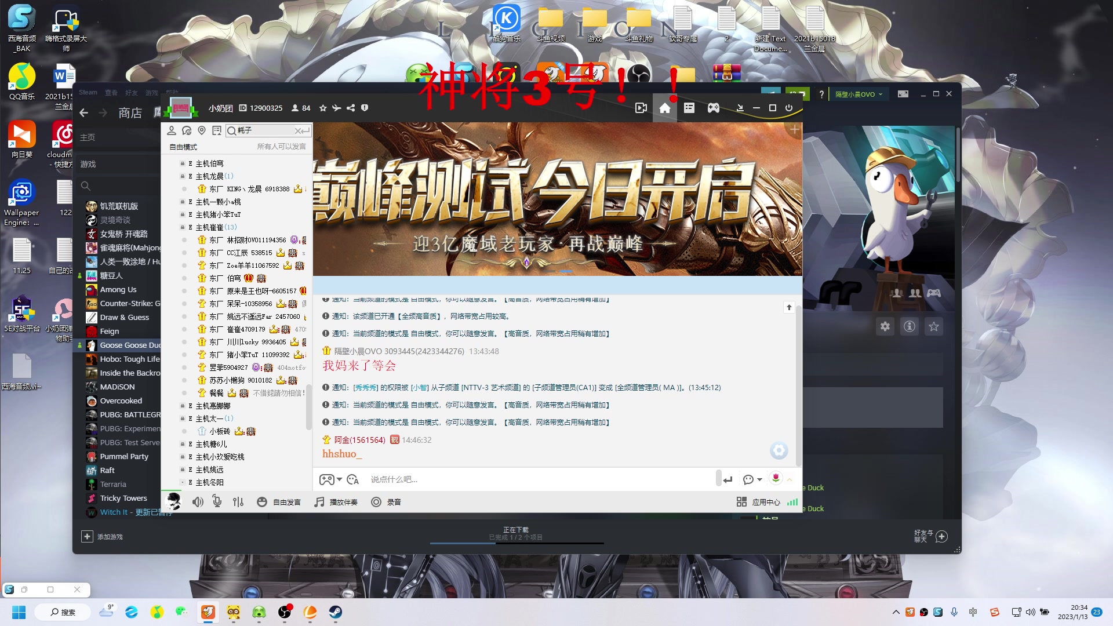Open QQ音乐 desktop shortcut
Image resolution: width=1113 pixels, height=626 pixels.
pyautogui.click(x=22, y=82)
